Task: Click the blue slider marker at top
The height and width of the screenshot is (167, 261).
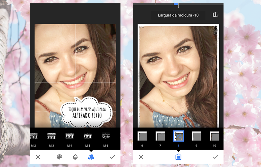Action: coord(176,4)
